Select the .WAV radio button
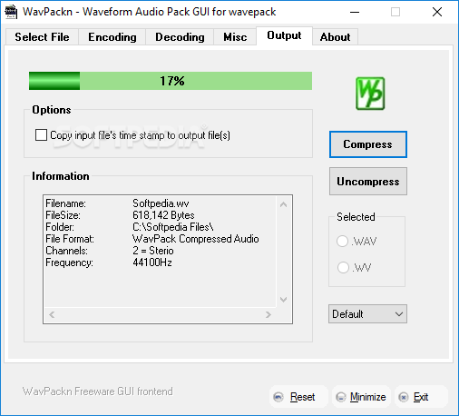The image size is (459, 416). [342, 242]
